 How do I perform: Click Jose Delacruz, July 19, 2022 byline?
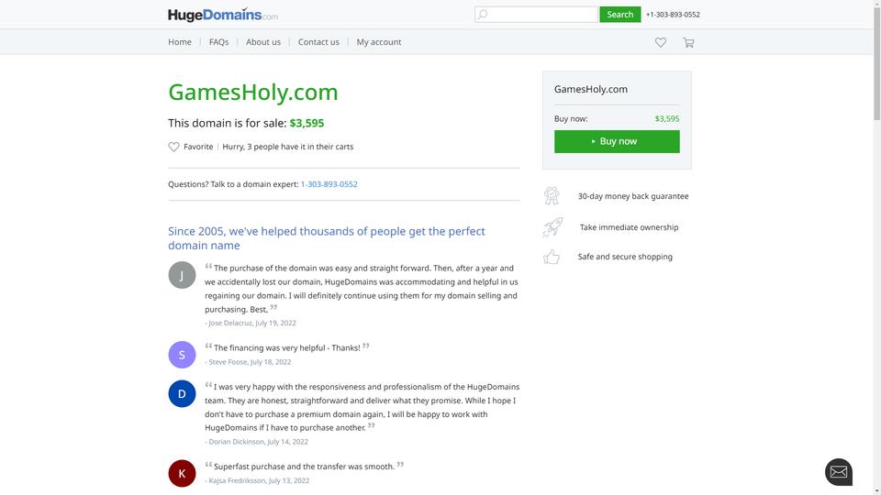(x=251, y=324)
